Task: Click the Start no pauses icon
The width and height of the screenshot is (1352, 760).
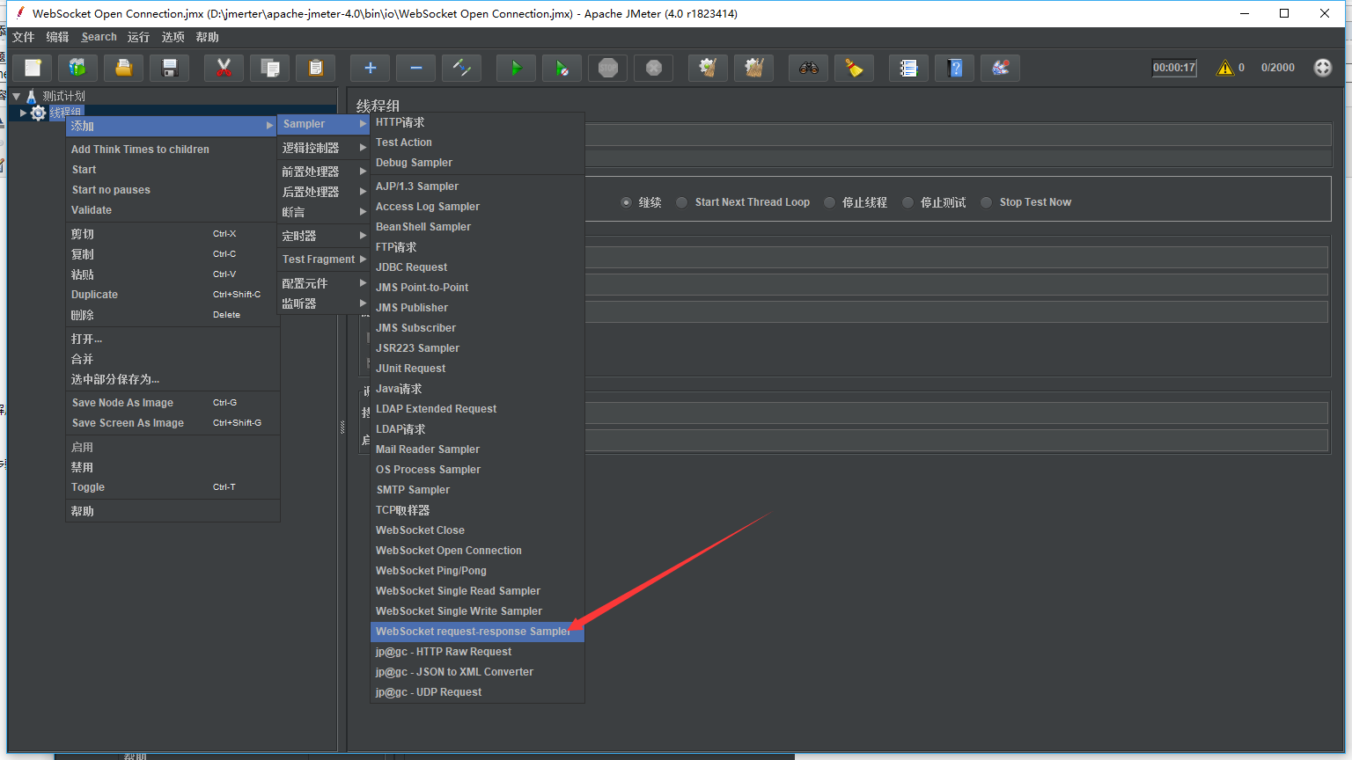Action: pos(562,68)
